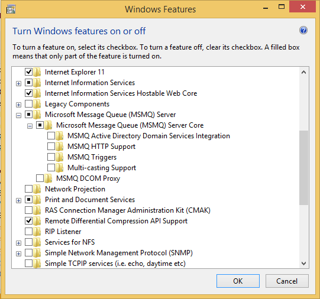Click the folder icon beside MSMQ Triggers
Image resolution: width=320 pixels, height=299 pixels.
point(60,157)
